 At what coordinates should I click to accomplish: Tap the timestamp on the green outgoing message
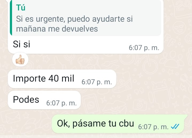(x=154, y=127)
